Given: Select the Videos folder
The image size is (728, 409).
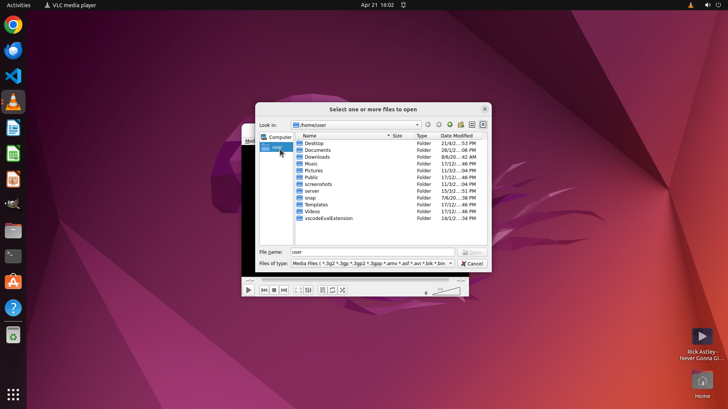Looking at the screenshot, I should [x=312, y=212].
